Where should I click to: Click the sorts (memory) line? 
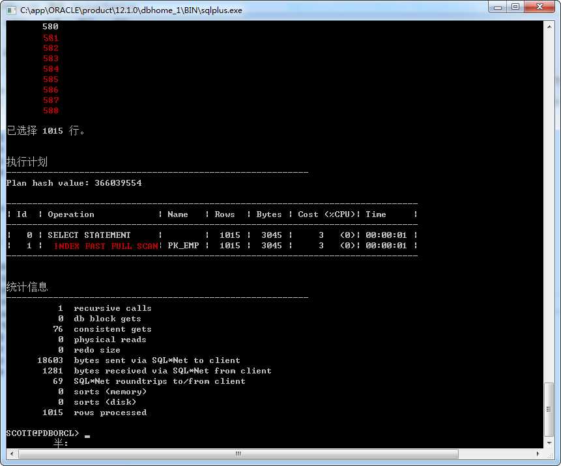pyautogui.click(x=102, y=392)
